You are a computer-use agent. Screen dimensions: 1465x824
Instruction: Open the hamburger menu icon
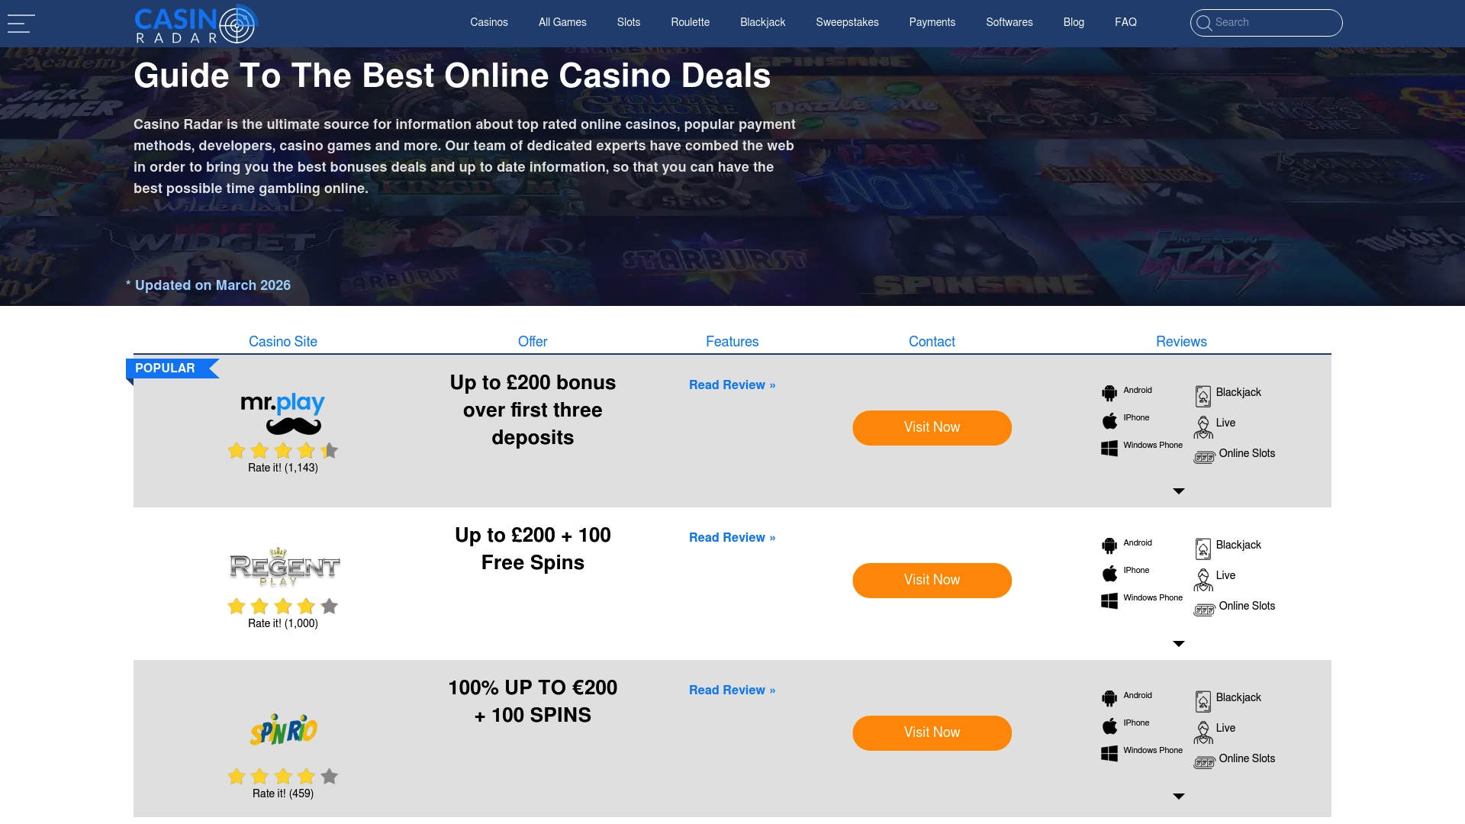21,24
